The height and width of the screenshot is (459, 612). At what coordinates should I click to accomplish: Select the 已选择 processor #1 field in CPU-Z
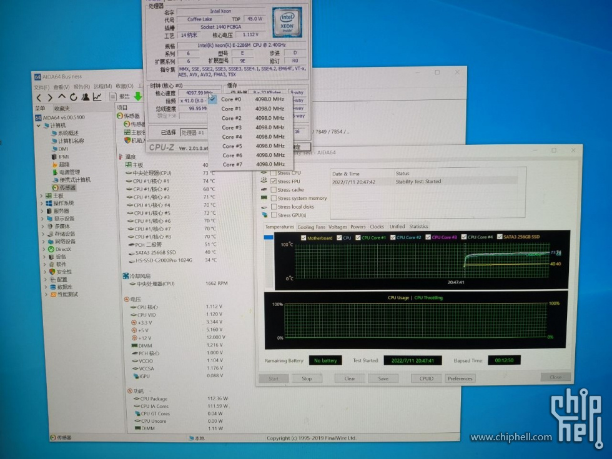pos(193,132)
